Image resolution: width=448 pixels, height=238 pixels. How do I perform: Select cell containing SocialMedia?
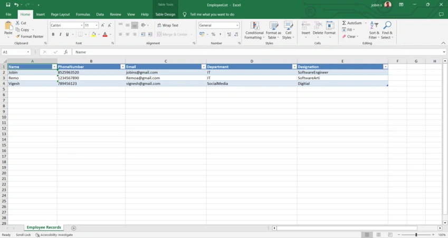(252, 83)
